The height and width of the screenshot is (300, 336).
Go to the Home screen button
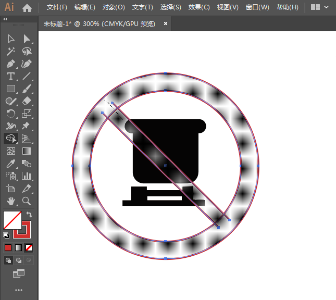tap(27, 8)
